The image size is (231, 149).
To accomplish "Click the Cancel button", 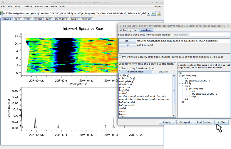I will 167,122.
